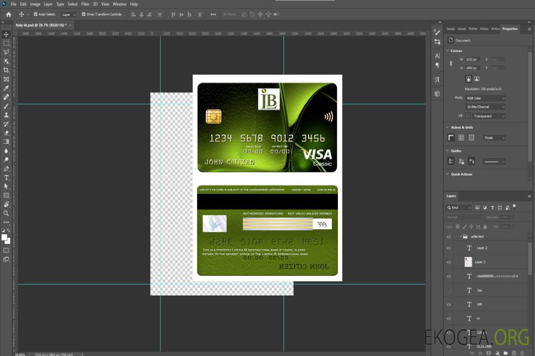
Task: Click the foreground color swatch
Action: click(x=4, y=238)
